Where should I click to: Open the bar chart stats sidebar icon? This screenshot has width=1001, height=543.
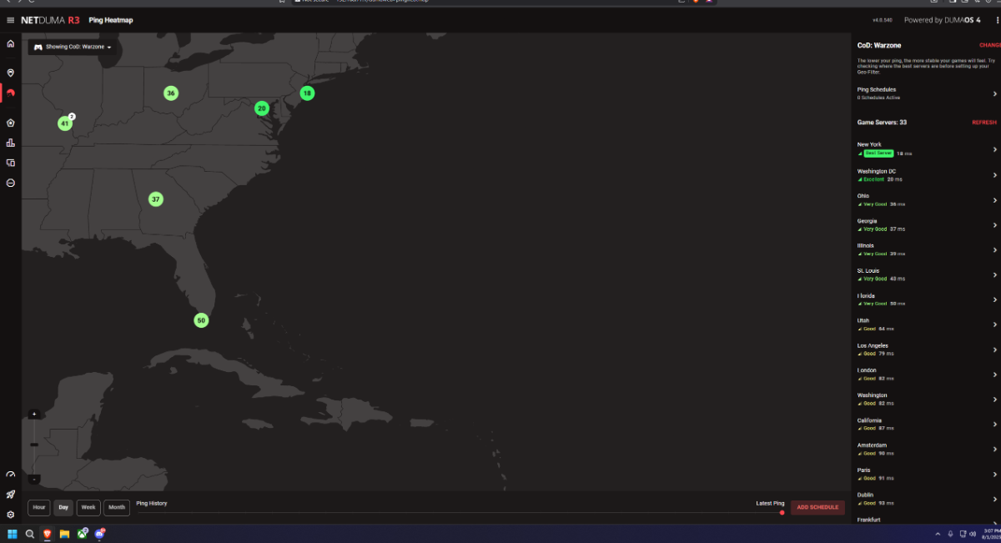coord(10,143)
